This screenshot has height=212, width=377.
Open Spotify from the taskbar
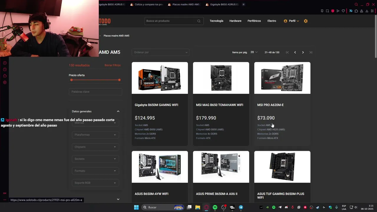pyautogui.click(x=215, y=207)
